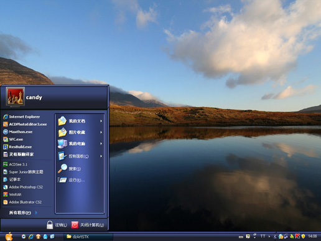Click the red 关闭计算机 shut down button
The height and width of the screenshot is (241, 321).
(x=75, y=225)
